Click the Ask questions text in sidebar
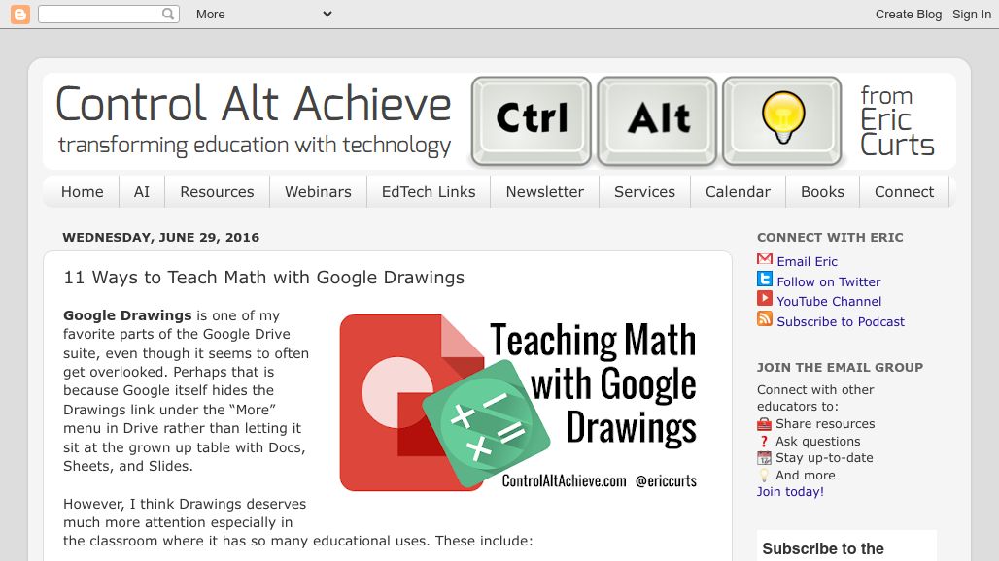 click(817, 441)
